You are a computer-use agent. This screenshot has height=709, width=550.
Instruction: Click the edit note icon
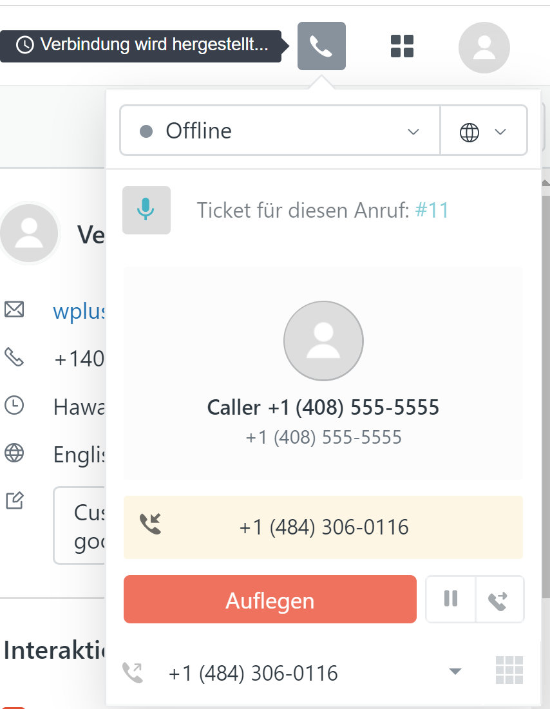(x=14, y=500)
